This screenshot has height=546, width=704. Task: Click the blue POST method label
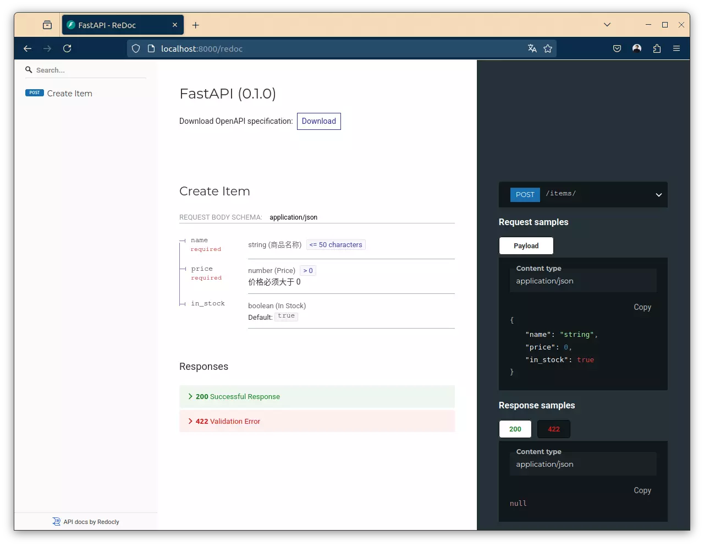[x=525, y=195]
